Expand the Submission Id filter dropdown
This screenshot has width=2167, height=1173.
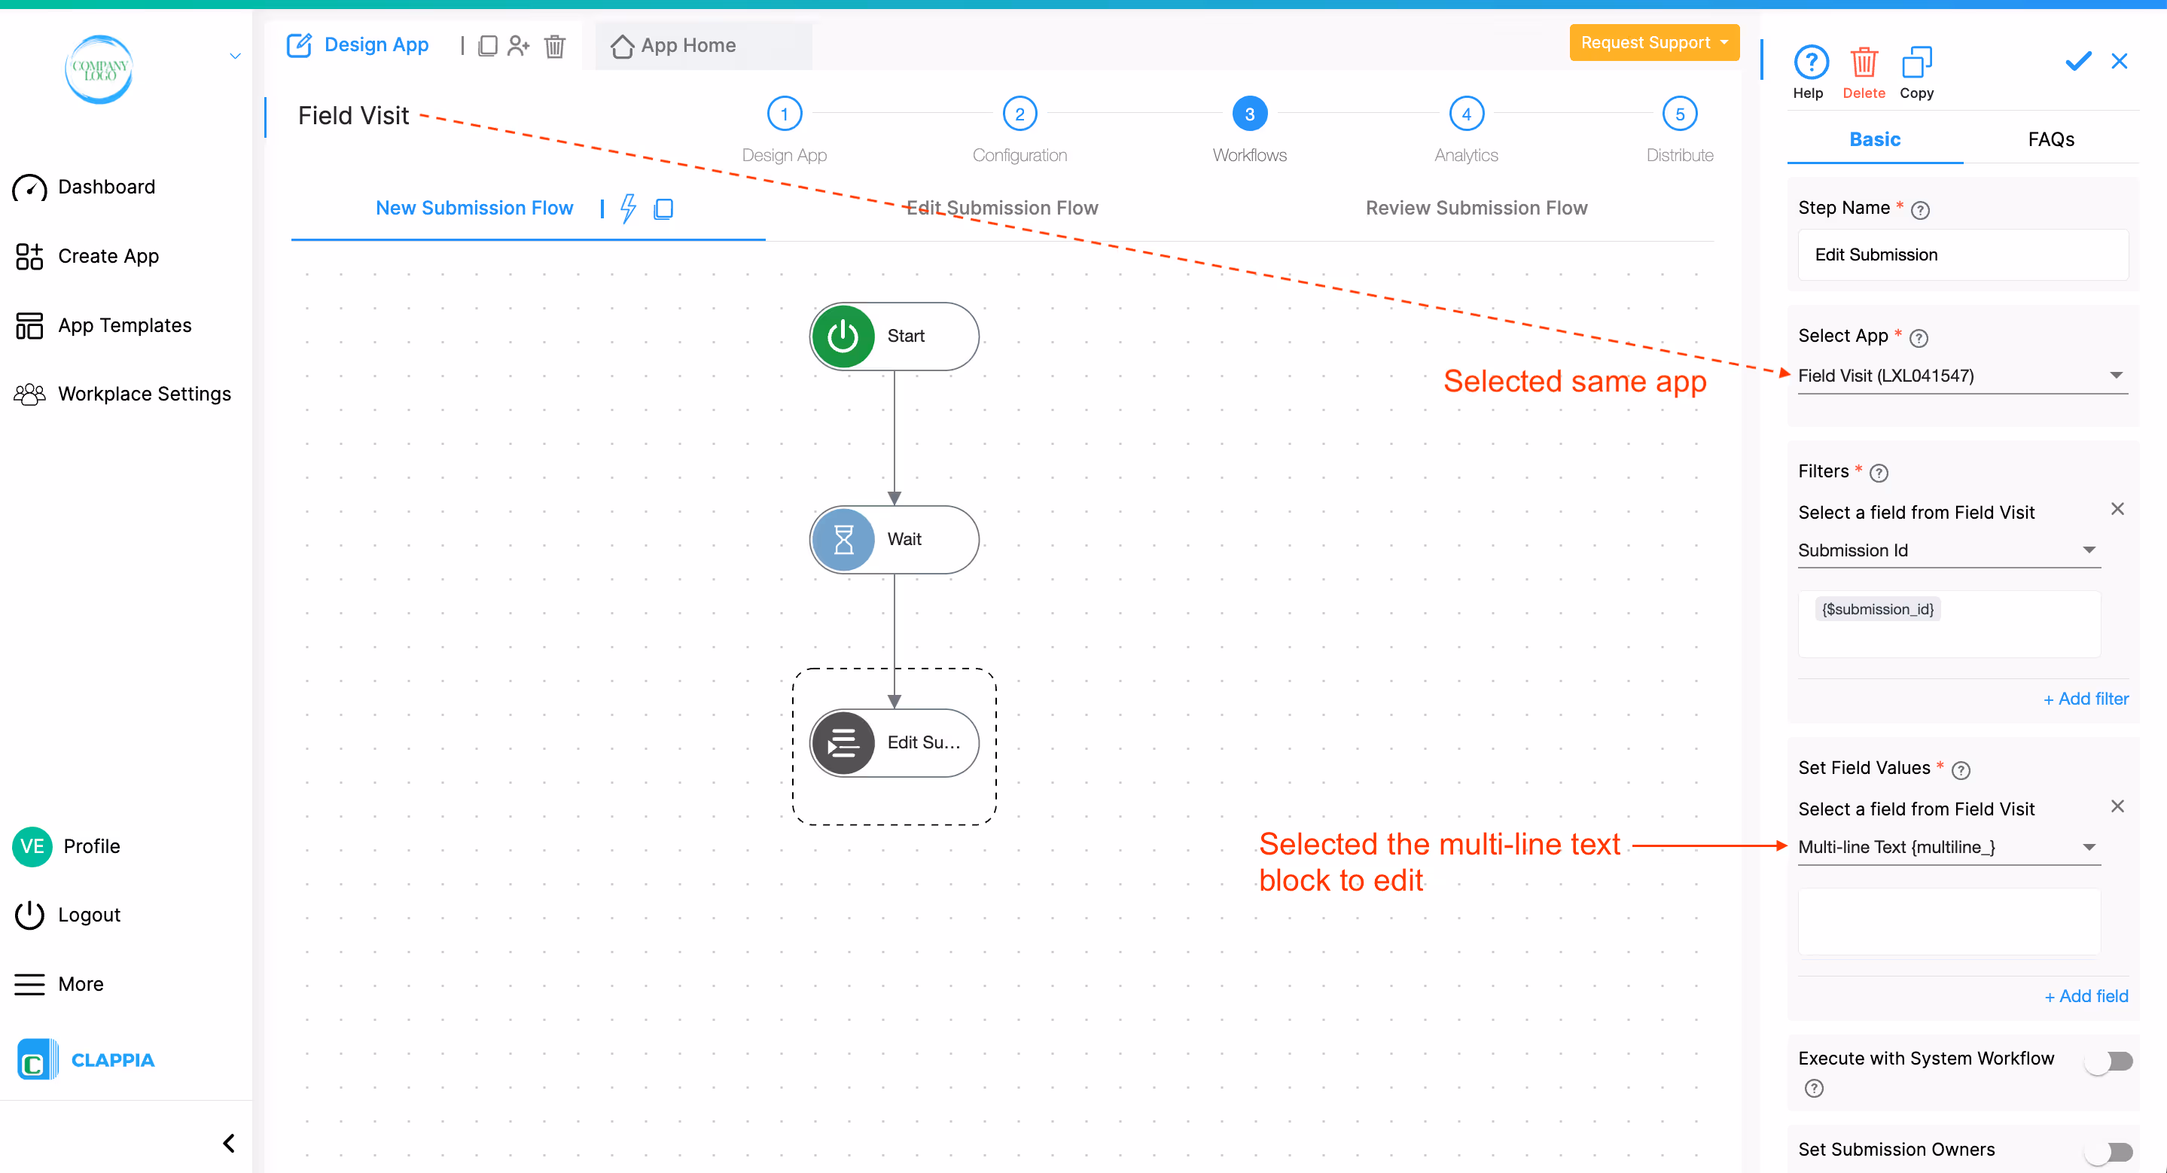pos(1947,550)
